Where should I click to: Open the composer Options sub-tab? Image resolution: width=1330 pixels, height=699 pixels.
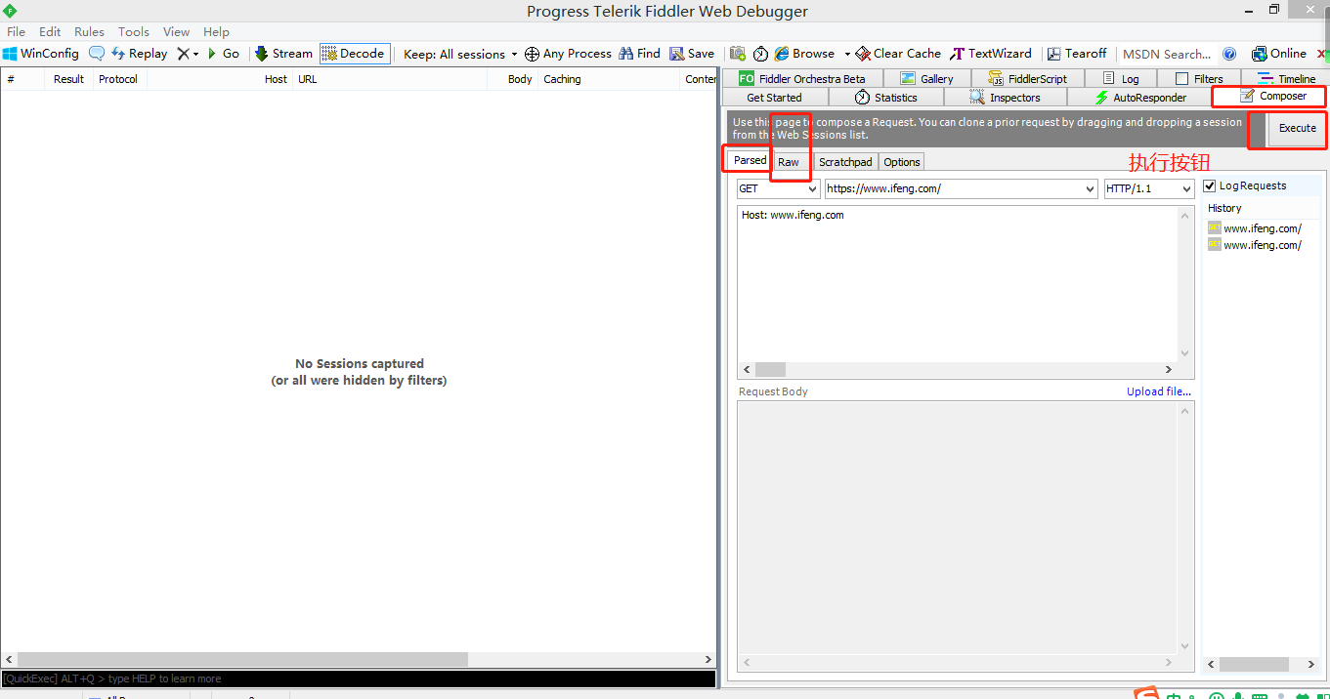tap(901, 162)
